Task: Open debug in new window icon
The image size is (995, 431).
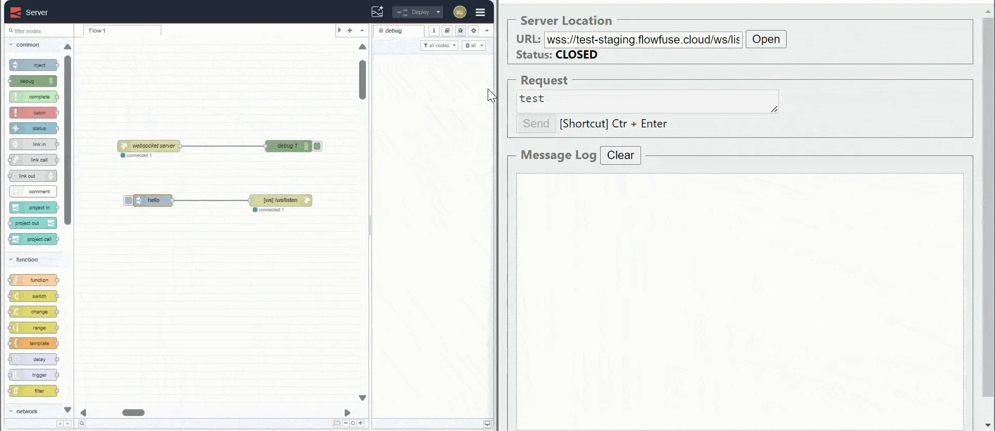Action: point(487,423)
